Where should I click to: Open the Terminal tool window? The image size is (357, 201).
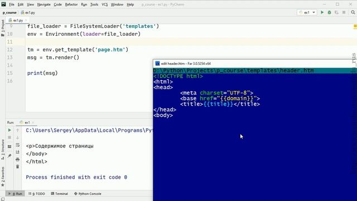(60, 194)
